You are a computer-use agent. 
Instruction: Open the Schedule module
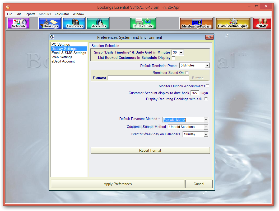tap(18, 23)
